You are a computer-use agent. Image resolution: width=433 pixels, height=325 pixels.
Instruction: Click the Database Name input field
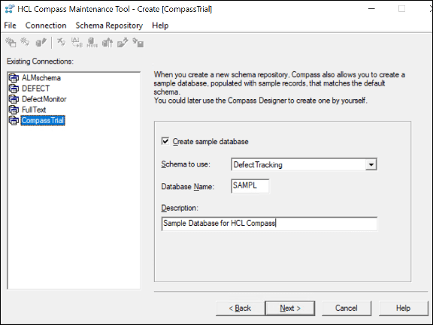coord(250,186)
